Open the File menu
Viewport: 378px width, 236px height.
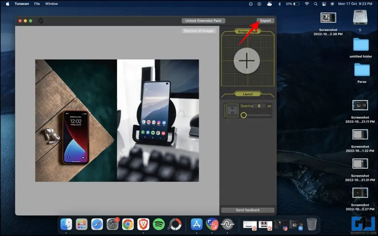[37, 4]
